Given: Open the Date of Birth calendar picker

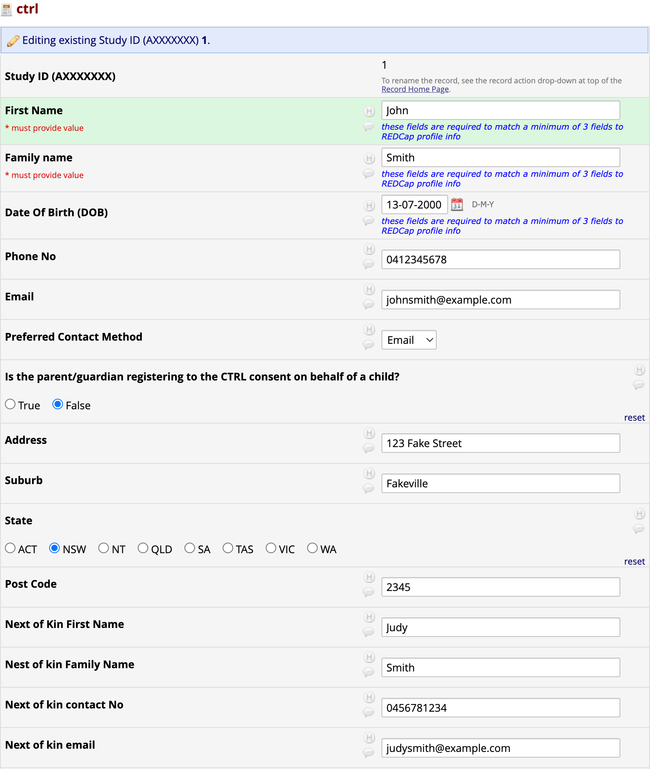Looking at the screenshot, I should (x=457, y=204).
